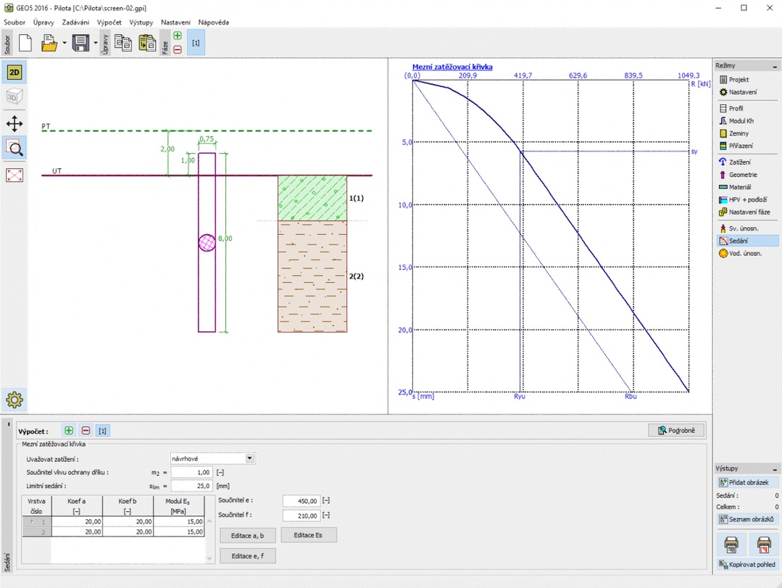This screenshot has height=588, width=782.
Task: Click the Paste data toolbar icon
Action: 147,44
